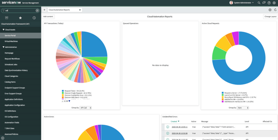Open the History clock tab
The width and height of the screenshot is (278, 140).
[x=34, y=18]
